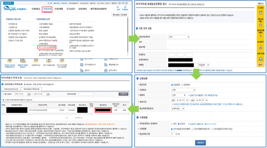Open the 발급희망개업일자 dropdown
This screenshot has width=267, height=148.
178,108
